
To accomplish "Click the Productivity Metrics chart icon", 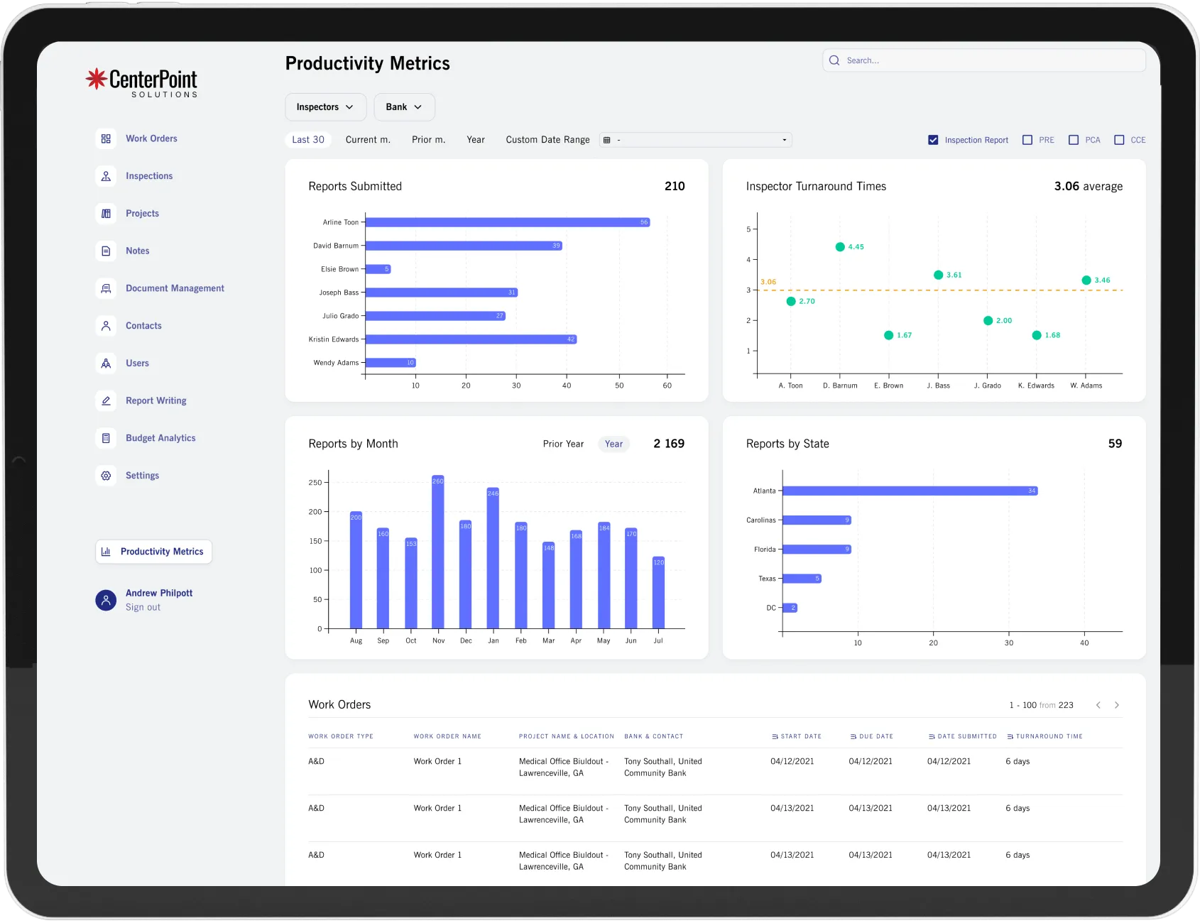I will point(107,551).
